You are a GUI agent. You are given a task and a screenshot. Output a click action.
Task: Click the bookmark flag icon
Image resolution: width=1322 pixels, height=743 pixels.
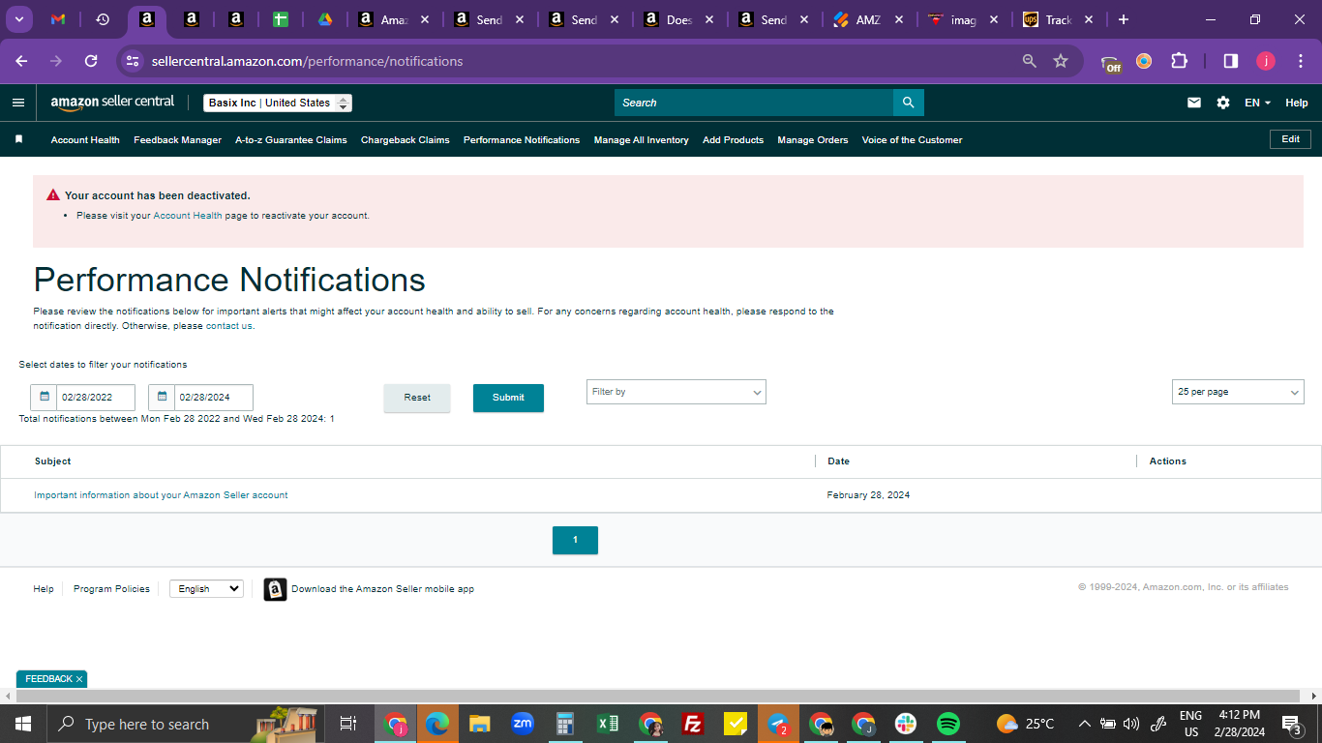18,139
